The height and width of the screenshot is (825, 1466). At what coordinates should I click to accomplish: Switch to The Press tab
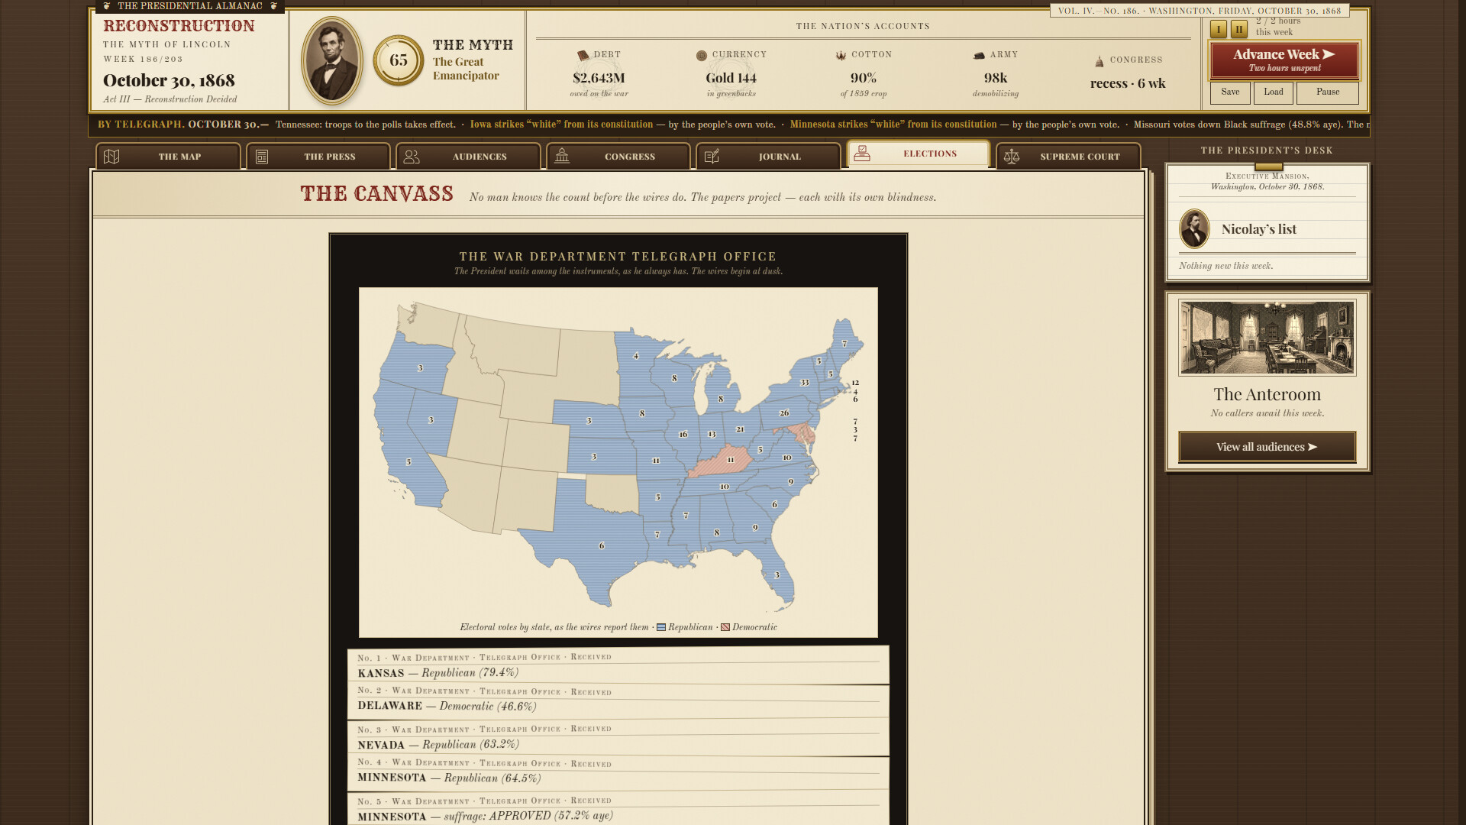tap(318, 157)
